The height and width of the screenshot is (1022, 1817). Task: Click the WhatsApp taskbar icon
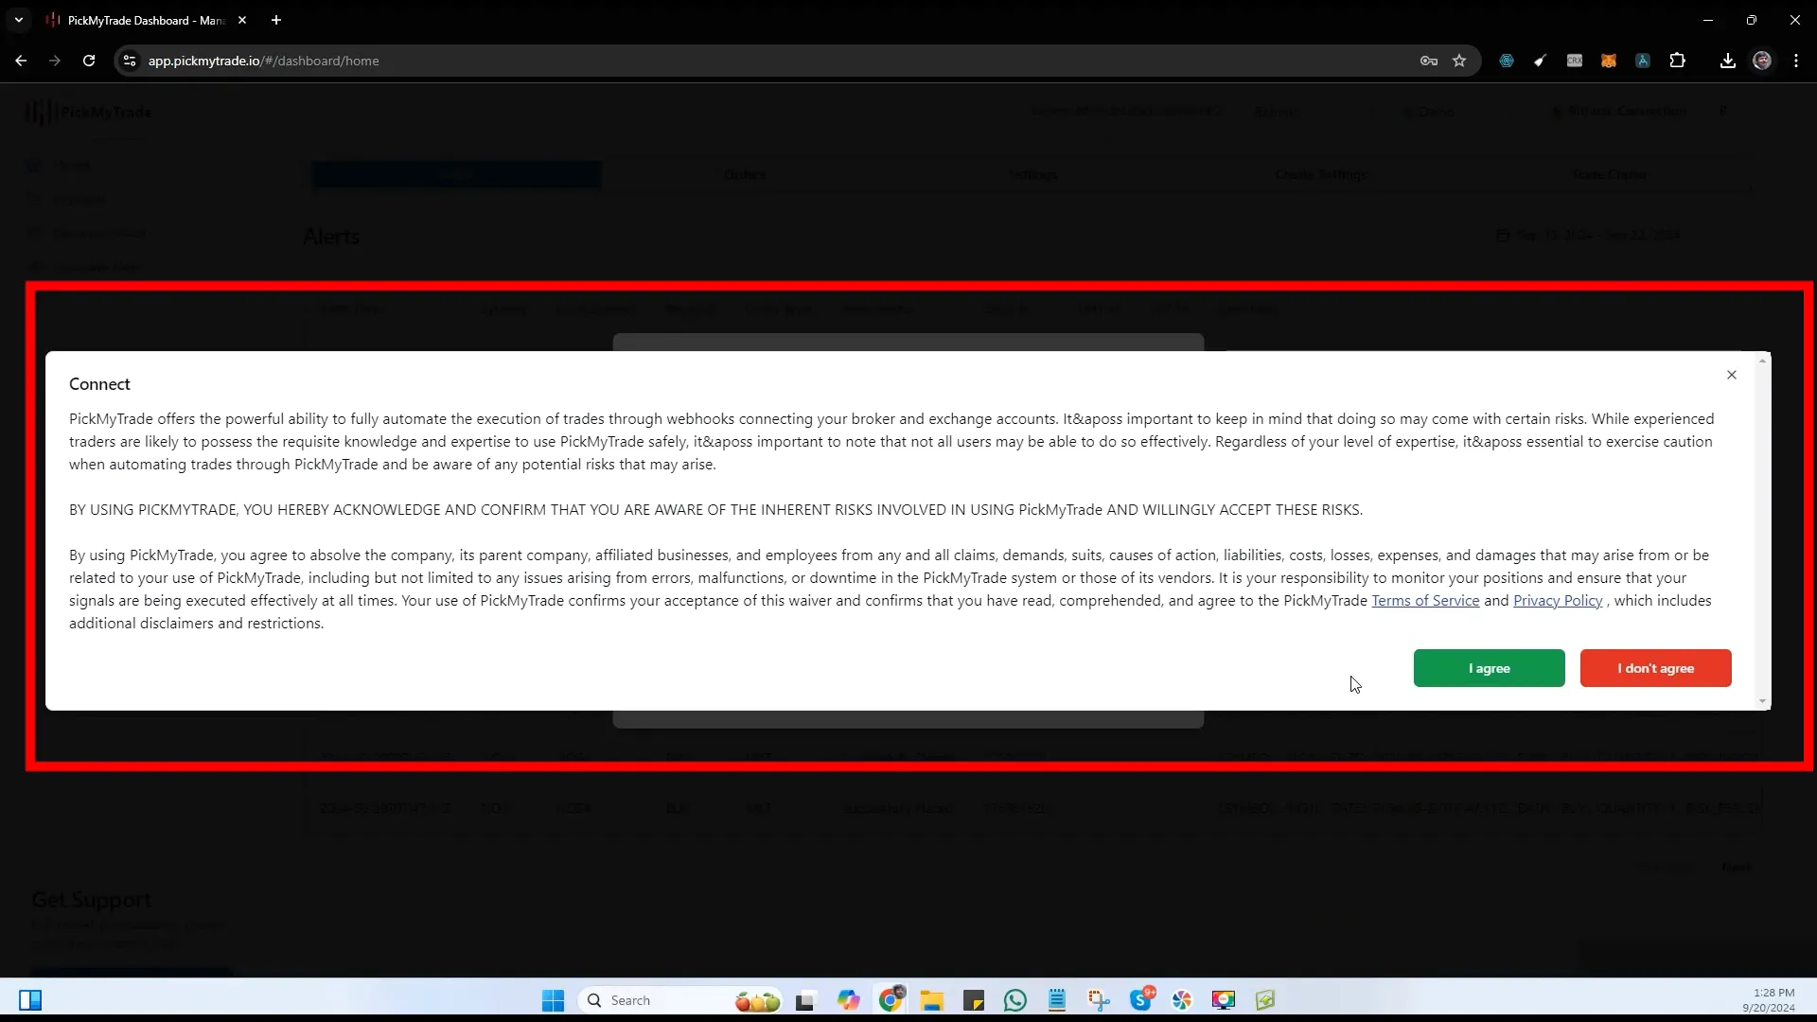(1015, 999)
